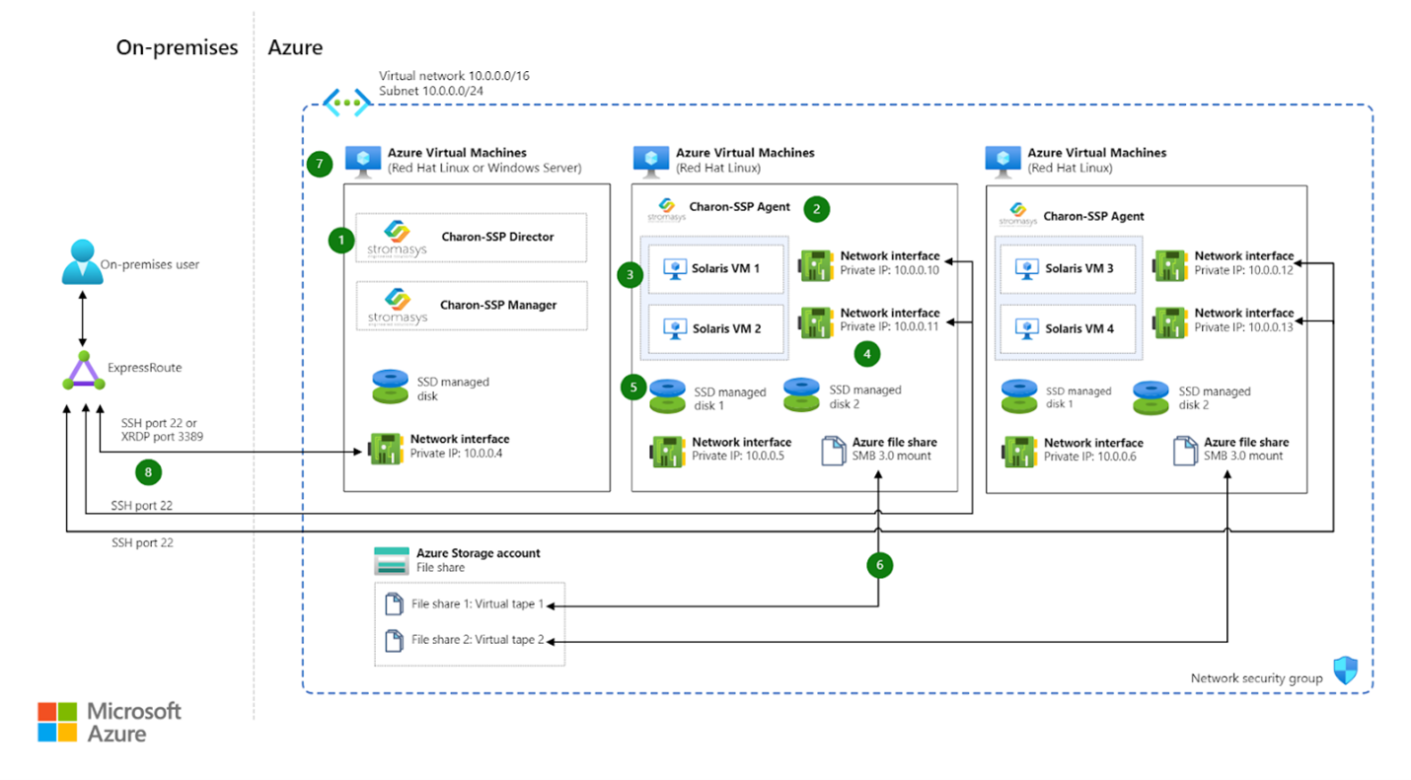Click the document icon for File share 1
The height and width of the screenshot is (780, 1411).
395,603
